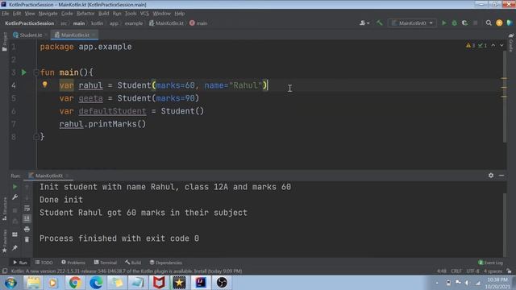Open the Gradle tool window stripe
This screenshot has width=516, height=290.
click(510, 42)
